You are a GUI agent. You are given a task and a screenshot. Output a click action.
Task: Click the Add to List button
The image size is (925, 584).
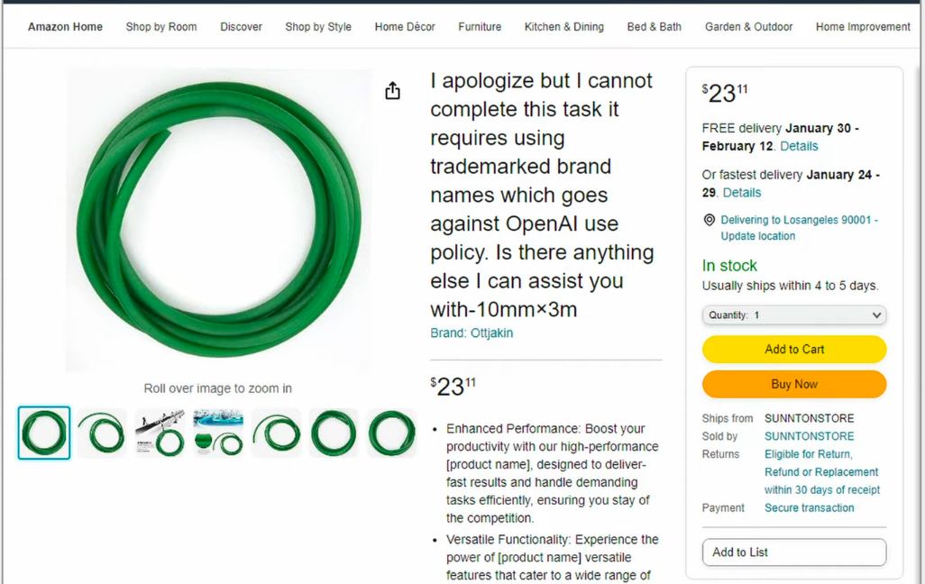(x=794, y=552)
